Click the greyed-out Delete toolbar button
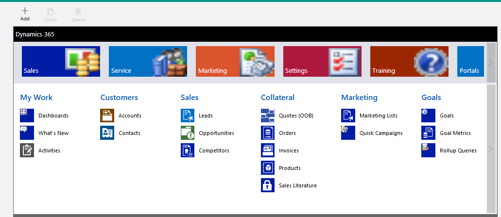The width and height of the screenshot is (501, 217). point(78,16)
